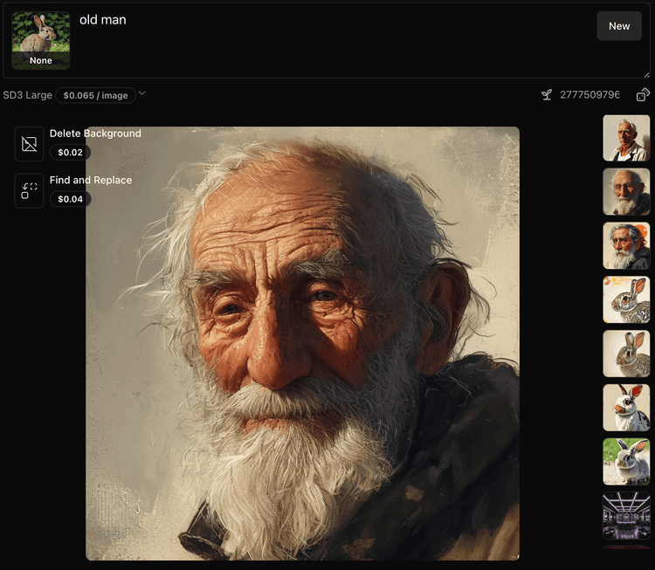Select the thumbnail of old man with orange background
Image resolution: width=655 pixels, height=570 pixels.
pyautogui.click(x=626, y=245)
